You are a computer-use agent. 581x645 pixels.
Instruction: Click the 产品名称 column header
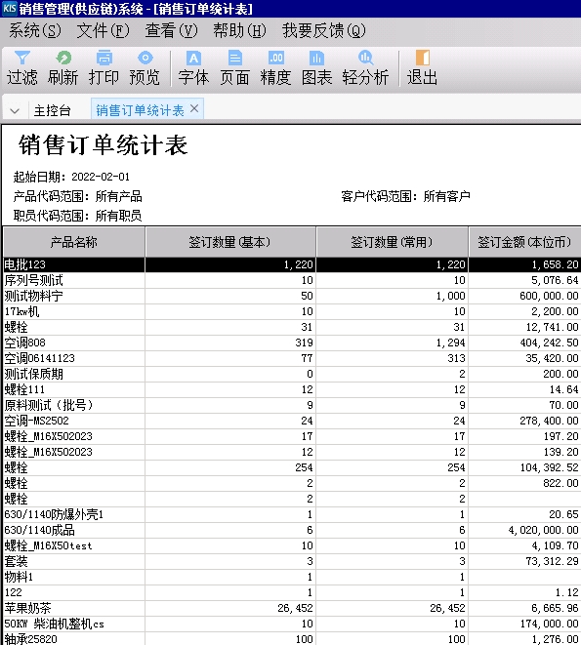coord(74,242)
